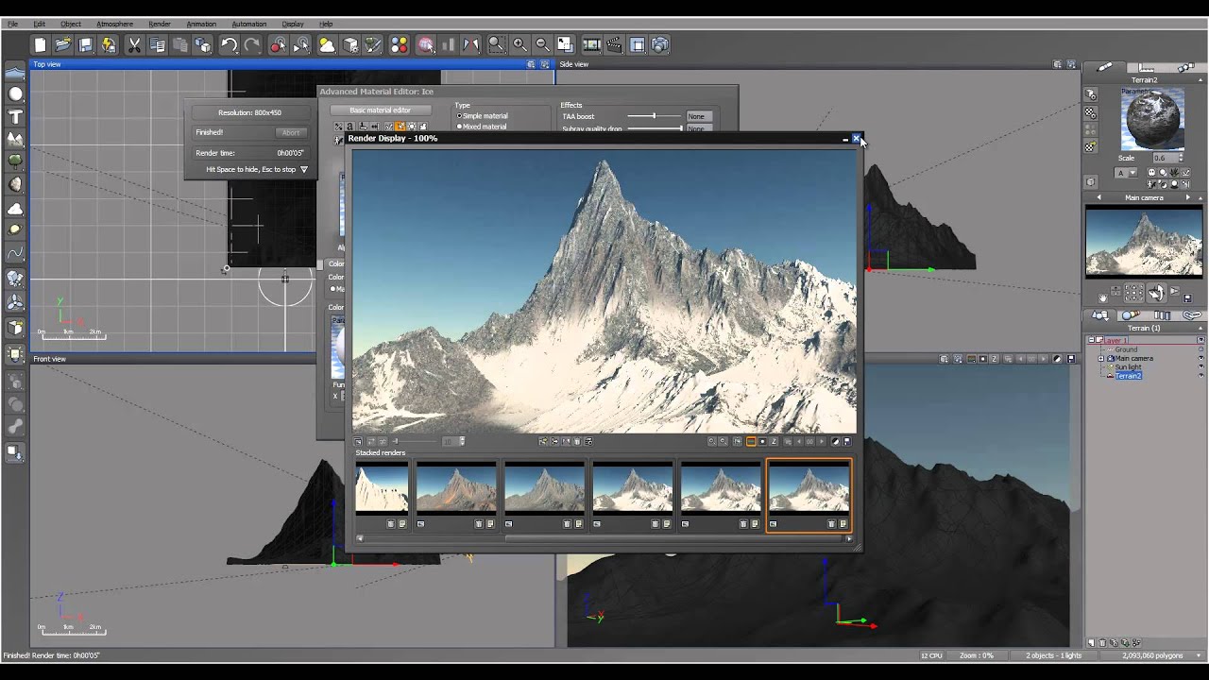The width and height of the screenshot is (1209, 680).
Task: Select the first stacked render thumbnail
Action: [x=382, y=488]
